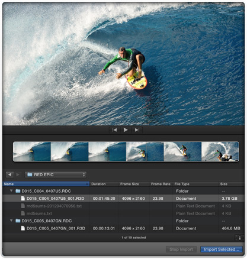Image resolution: width=247 pixels, height=259 pixels.
Task: Toggle the import options switch icon
Action: 239,238
